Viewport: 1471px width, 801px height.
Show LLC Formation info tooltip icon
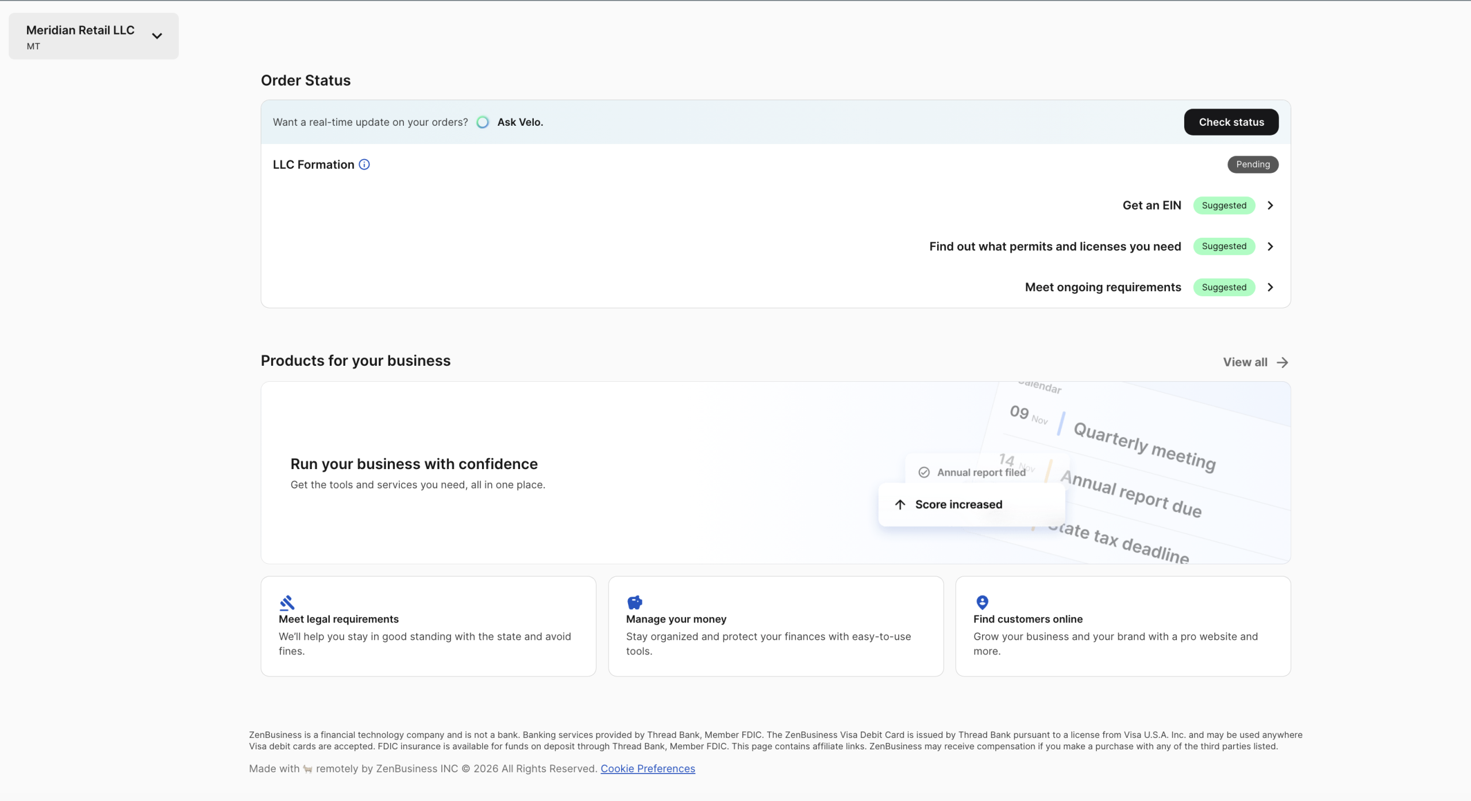click(364, 165)
